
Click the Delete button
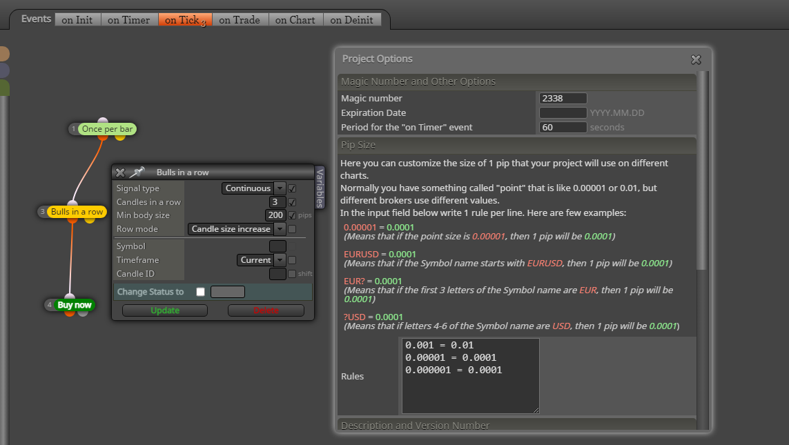(x=266, y=310)
